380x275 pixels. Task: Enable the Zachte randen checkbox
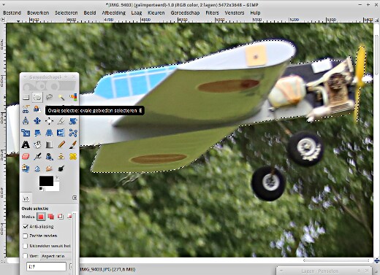tap(26, 236)
